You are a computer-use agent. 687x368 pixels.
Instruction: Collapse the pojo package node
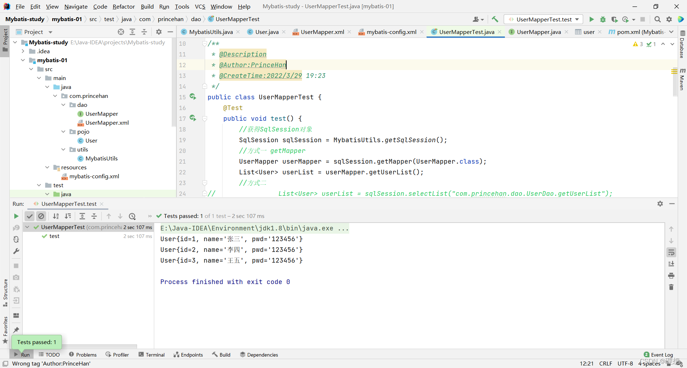click(x=63, y=131)
